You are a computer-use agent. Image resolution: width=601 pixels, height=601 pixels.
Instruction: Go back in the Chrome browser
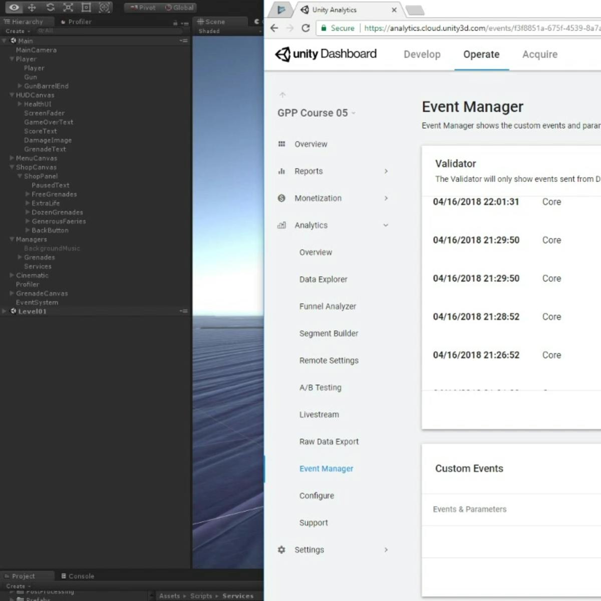(x=274, y=28)
